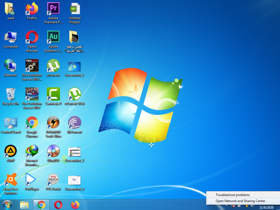Launch Opera from the taskbar
This screenshot has width=280, height=210.
[x=58, y=205]
